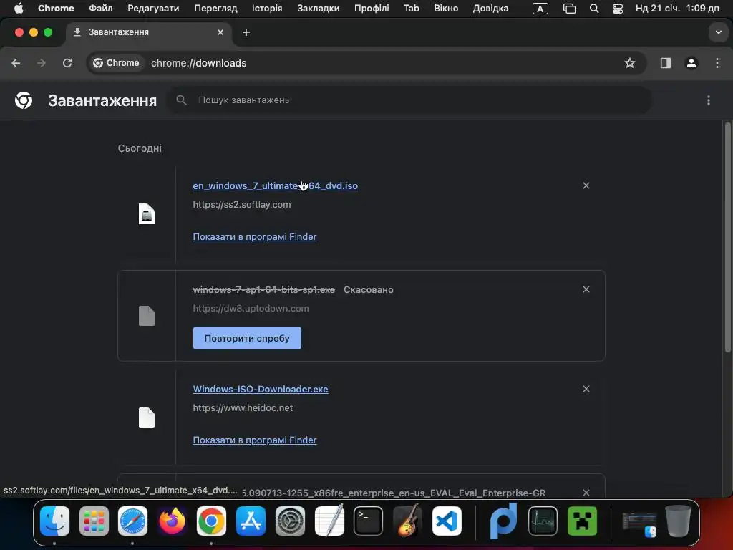This screenshot has height=550, width=733.
Task: Remove Windows-ISO-Downloader.exe from list
Action: [586, 389]
